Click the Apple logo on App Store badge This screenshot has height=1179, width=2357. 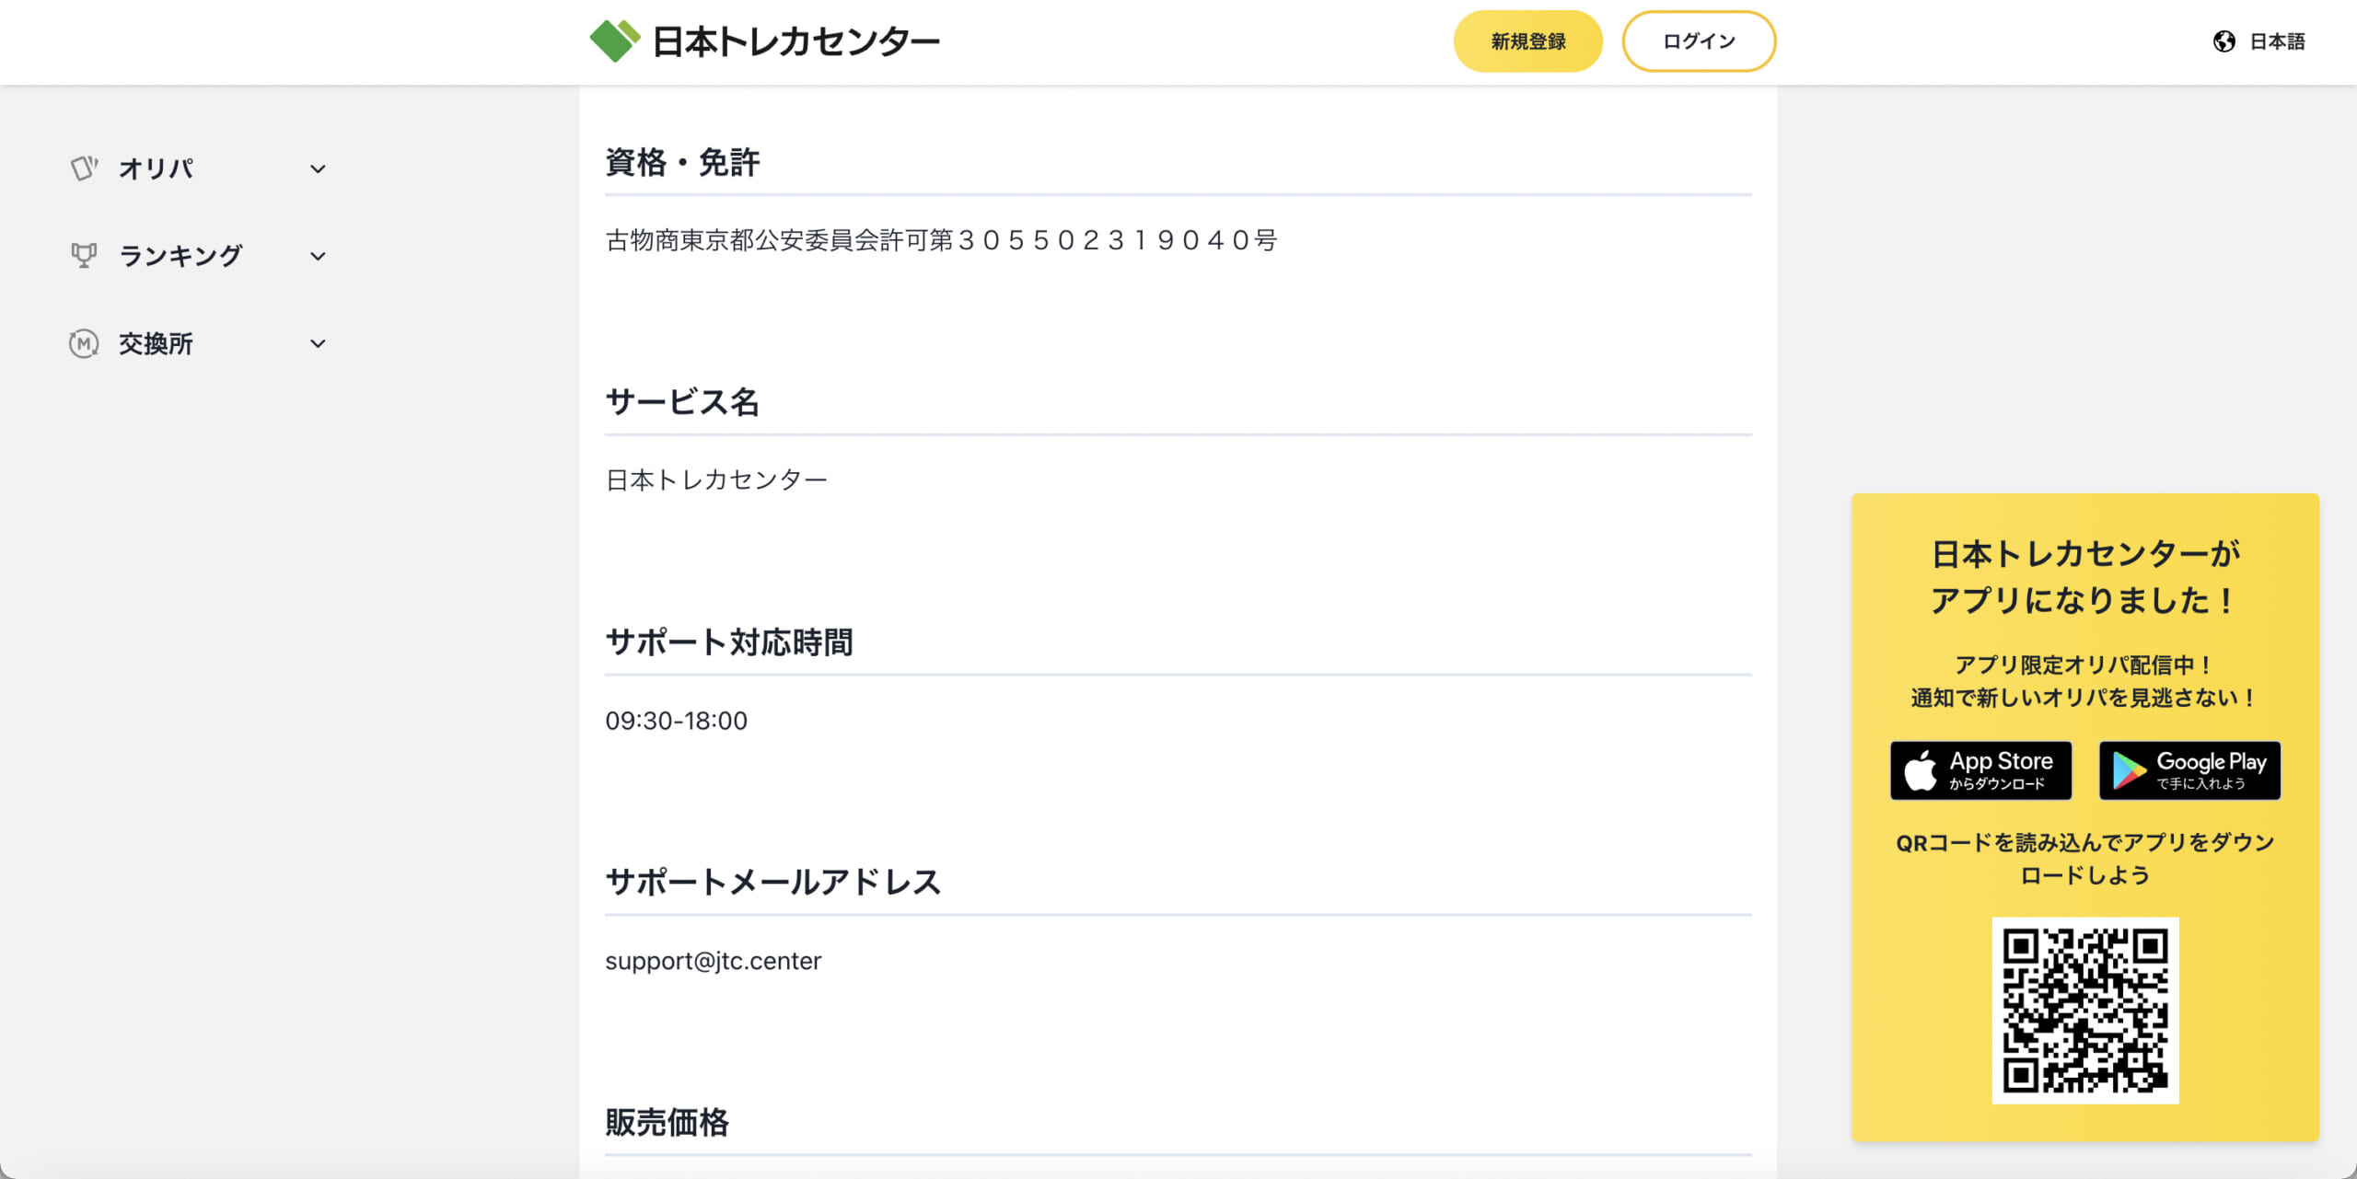1921,770
